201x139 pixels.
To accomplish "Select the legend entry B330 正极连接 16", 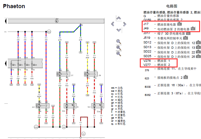I will point(173,86).
